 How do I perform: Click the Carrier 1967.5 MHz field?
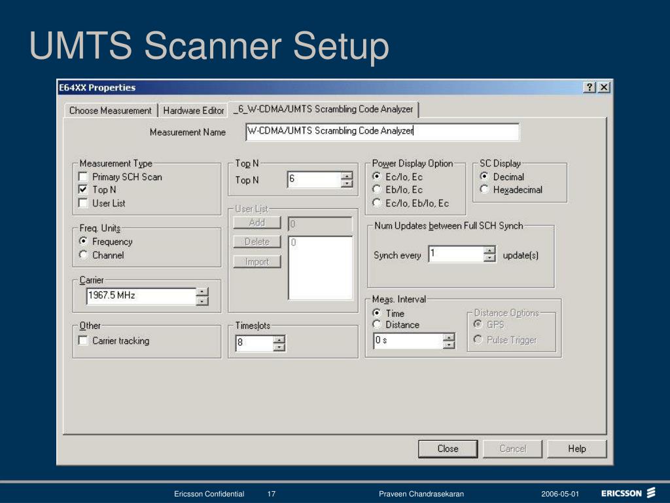click(x=141, y=296)
